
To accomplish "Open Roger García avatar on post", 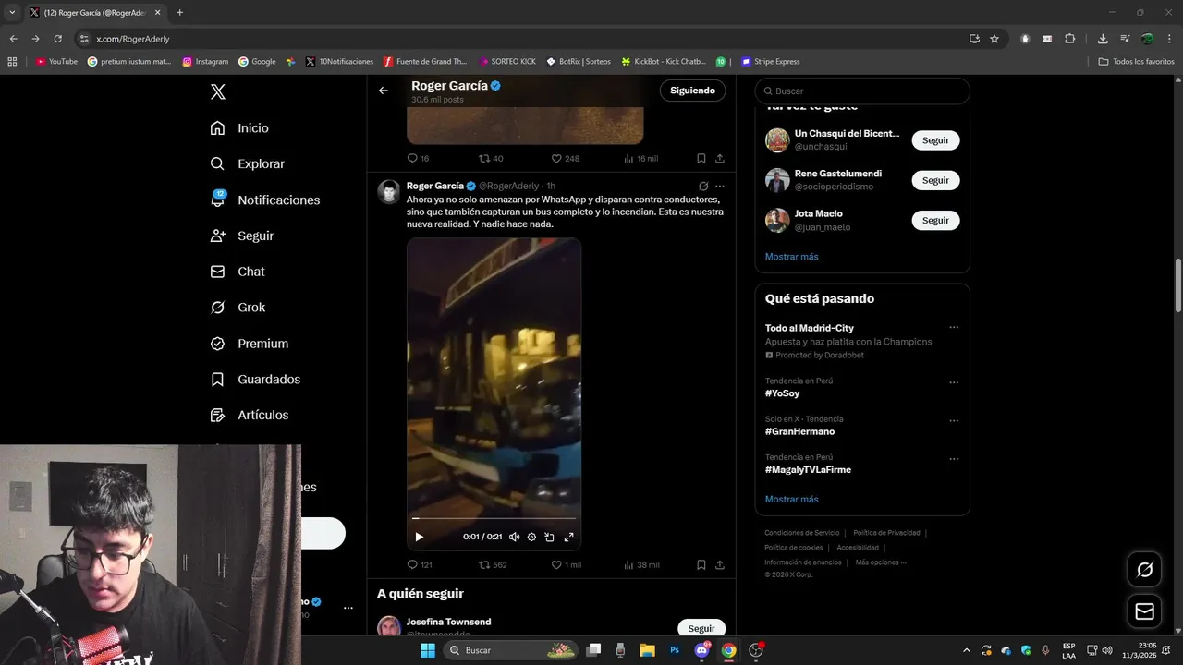I will [389, 191].
